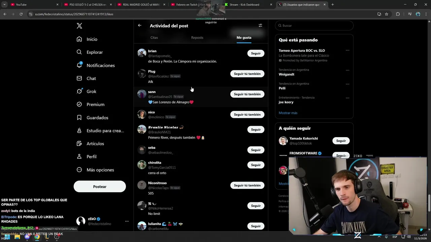The height and width of the screenshot is (242, 431).
Task: Click the back arrow beside Actividad del post
Action: (x=140, y=26)
